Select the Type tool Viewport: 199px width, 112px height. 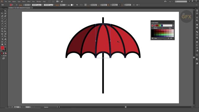(x=2, y=19)
